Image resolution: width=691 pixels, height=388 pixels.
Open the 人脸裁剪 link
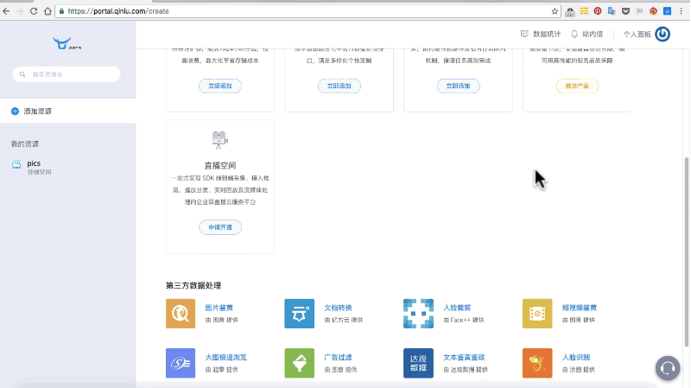(x=457, y=308)
